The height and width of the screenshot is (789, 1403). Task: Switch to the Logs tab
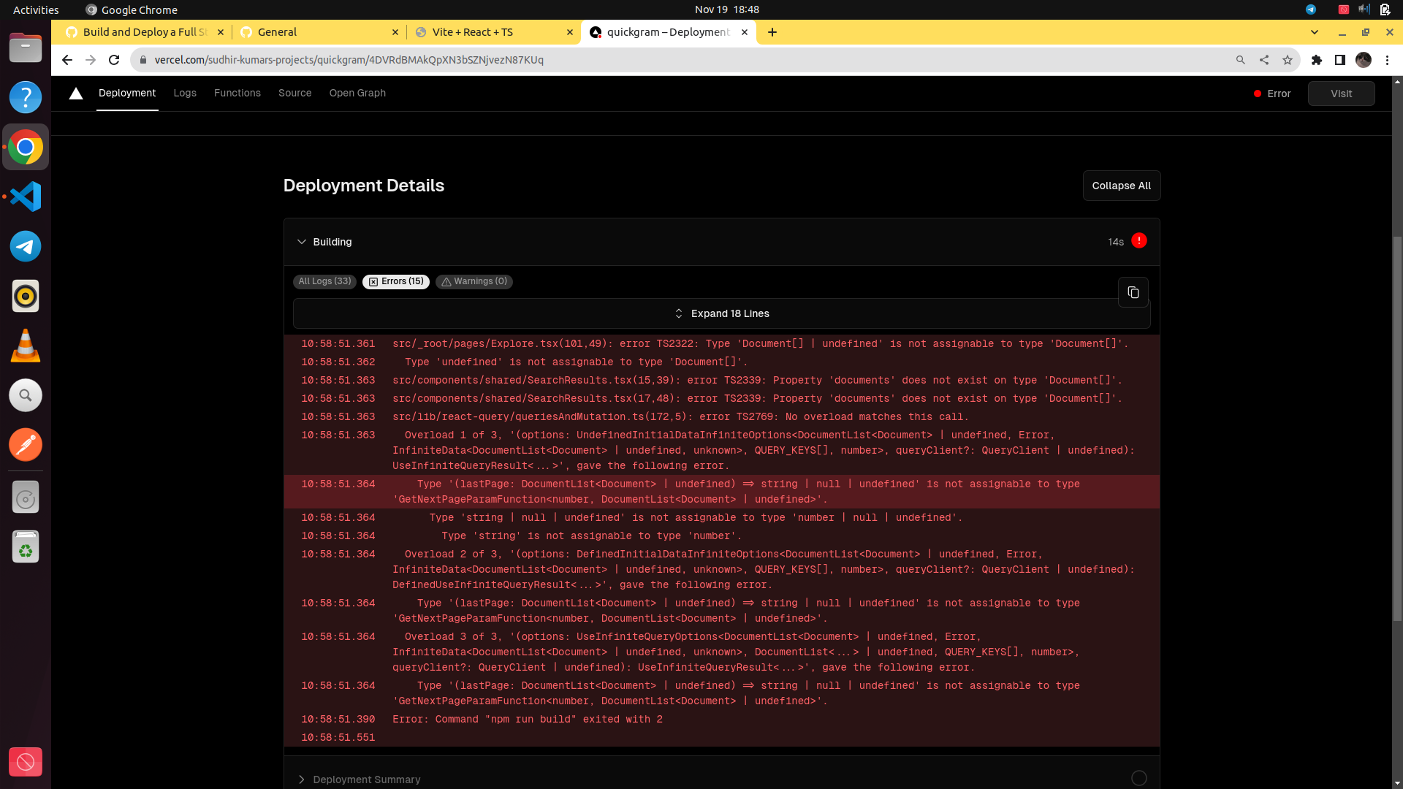pyautogui.click(x=185, y=94)
